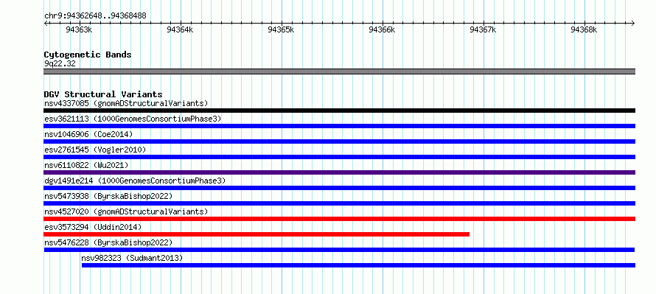Screen dimensions: 656x294
Task: Click the gray 9q22.32 cytogenetic band bar
Action: (339, 71)
